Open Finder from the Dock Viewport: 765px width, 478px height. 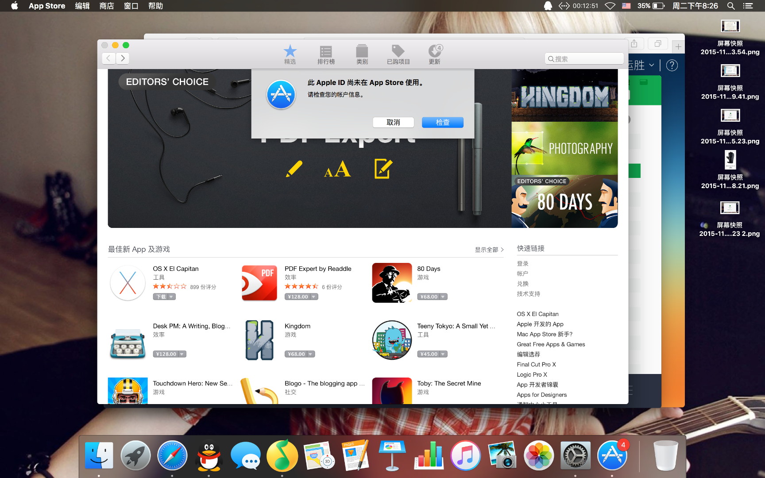point(99,455)
